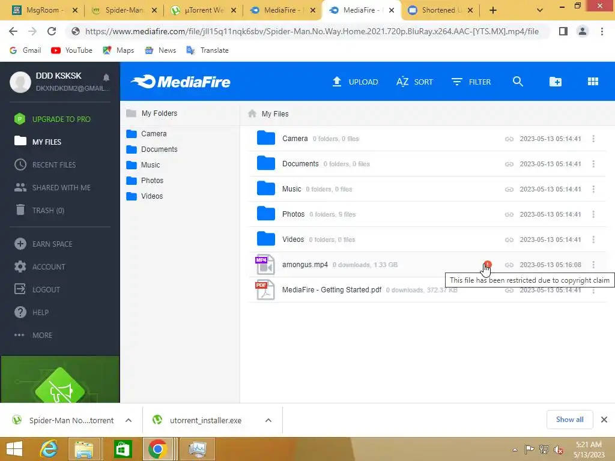This screenshot has height=461, width=615.
Task: Click the share link icon for Photos
Action: click(x=509, y=214)
